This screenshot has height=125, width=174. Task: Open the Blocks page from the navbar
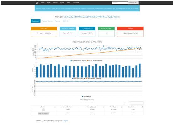pos(49,2)
